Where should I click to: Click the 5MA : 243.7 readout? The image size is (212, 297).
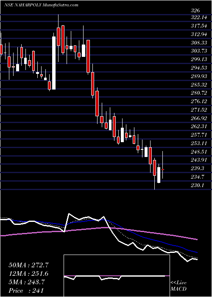pos(27,282)
